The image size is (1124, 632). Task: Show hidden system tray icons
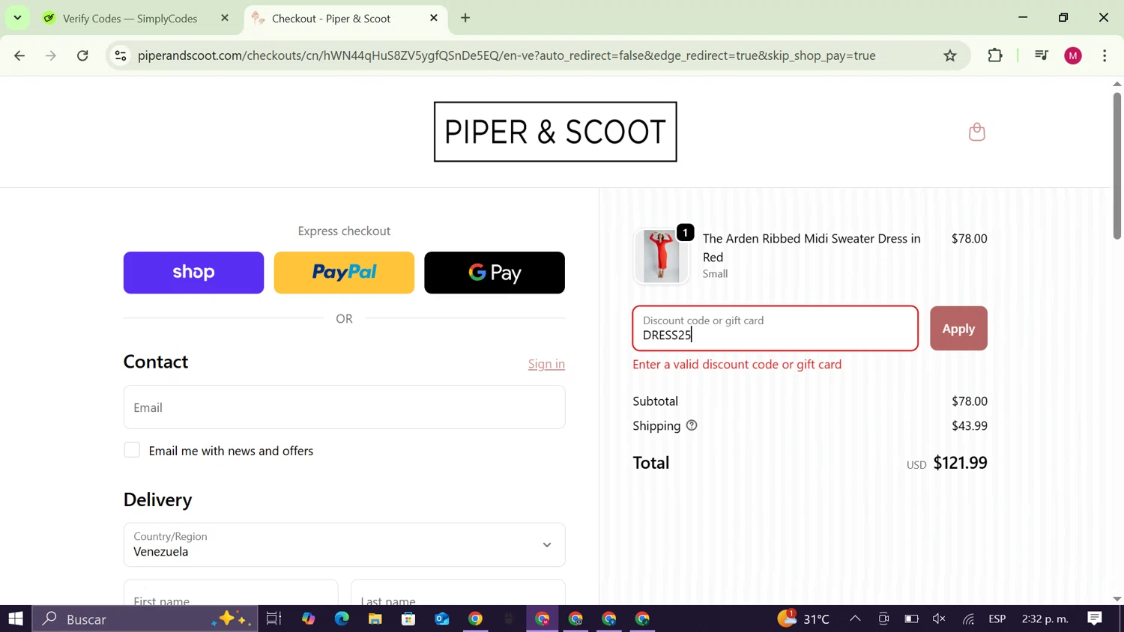coord(855,619)
